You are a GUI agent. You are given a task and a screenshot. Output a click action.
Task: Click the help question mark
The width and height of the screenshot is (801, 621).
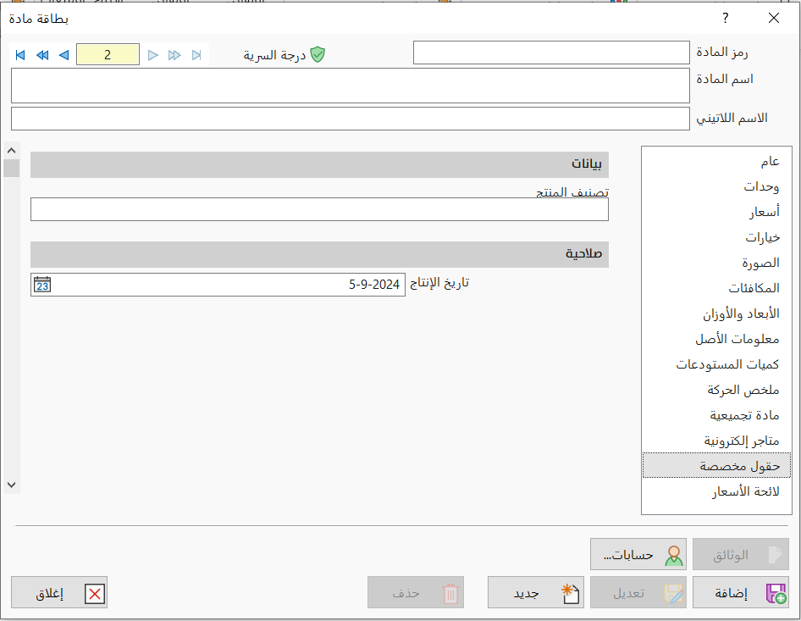point(726,18)
